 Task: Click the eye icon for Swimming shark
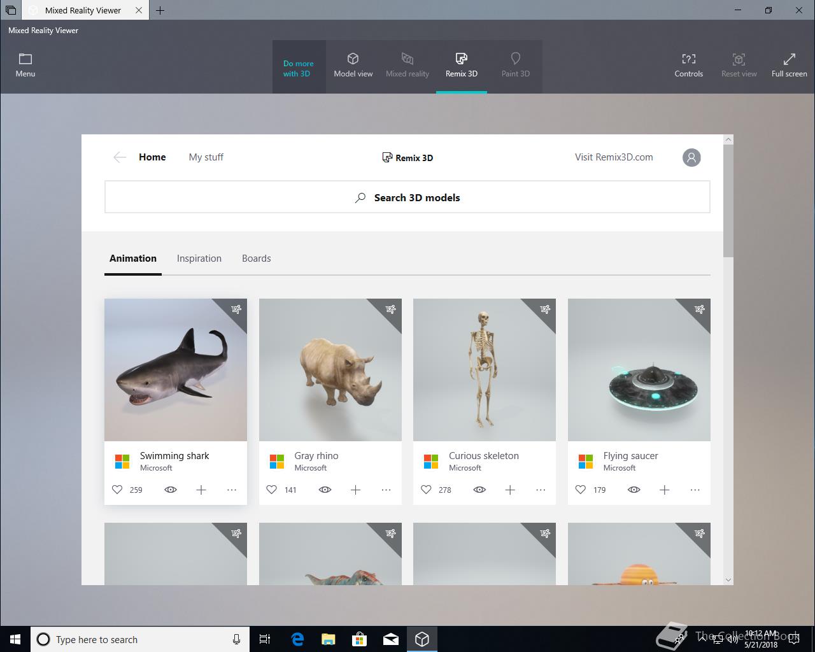[171, 490]
